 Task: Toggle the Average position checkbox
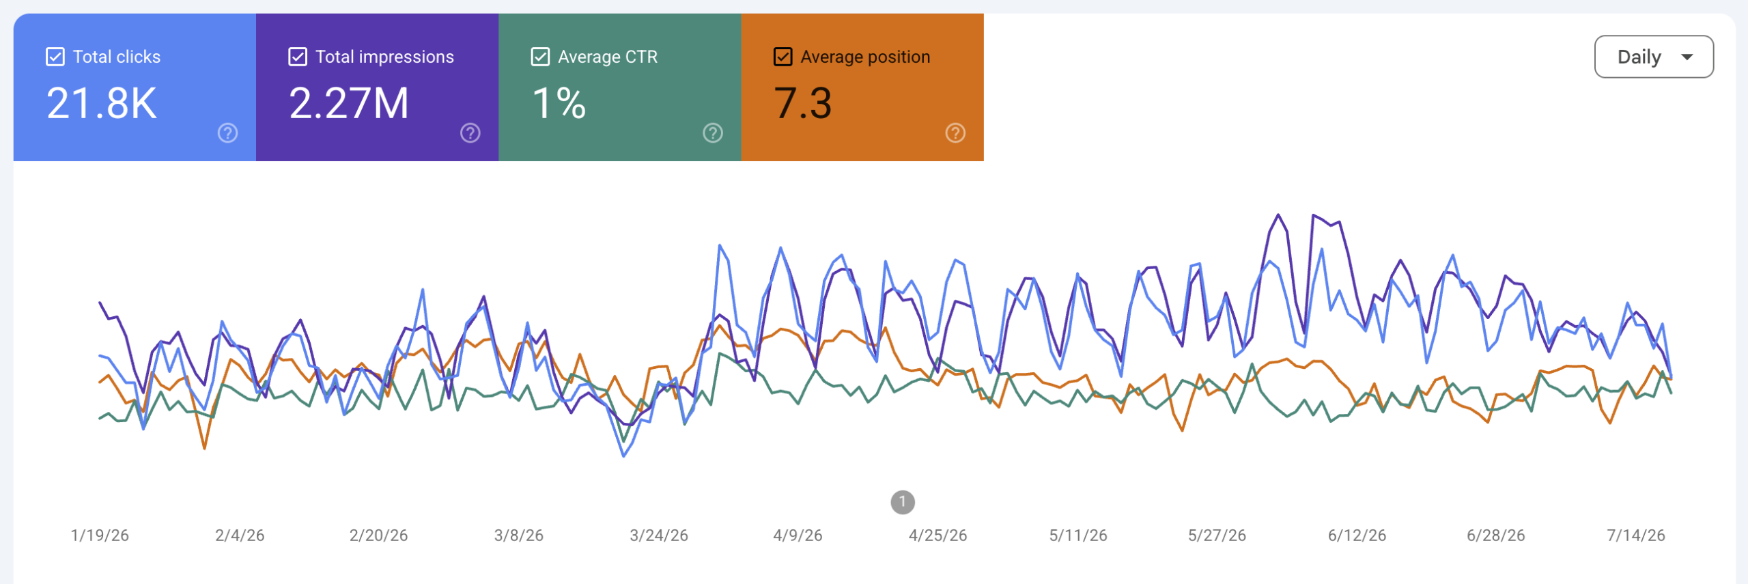(x=783, y=57)
